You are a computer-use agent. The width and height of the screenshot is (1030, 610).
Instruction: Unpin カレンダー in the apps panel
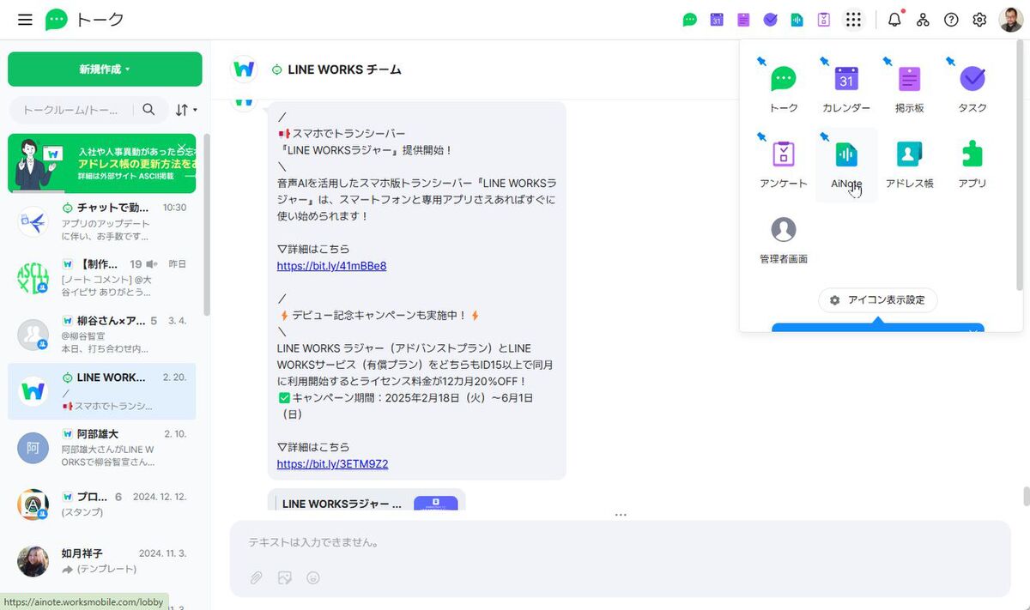tap(824, 62)
